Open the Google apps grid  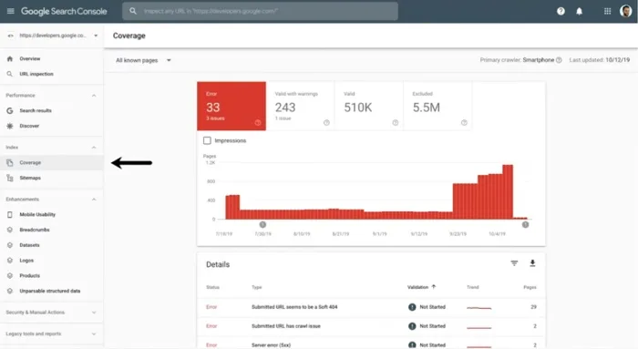608,11
